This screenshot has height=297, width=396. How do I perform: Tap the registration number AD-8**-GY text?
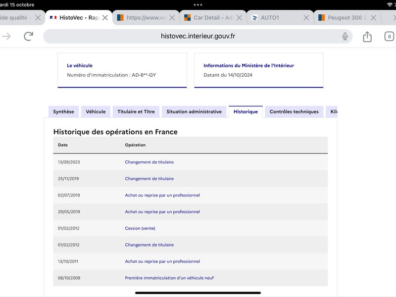144,75
